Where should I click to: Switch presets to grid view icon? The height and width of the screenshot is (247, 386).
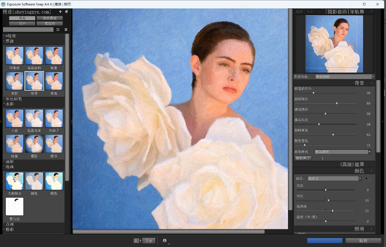point(66,30)
